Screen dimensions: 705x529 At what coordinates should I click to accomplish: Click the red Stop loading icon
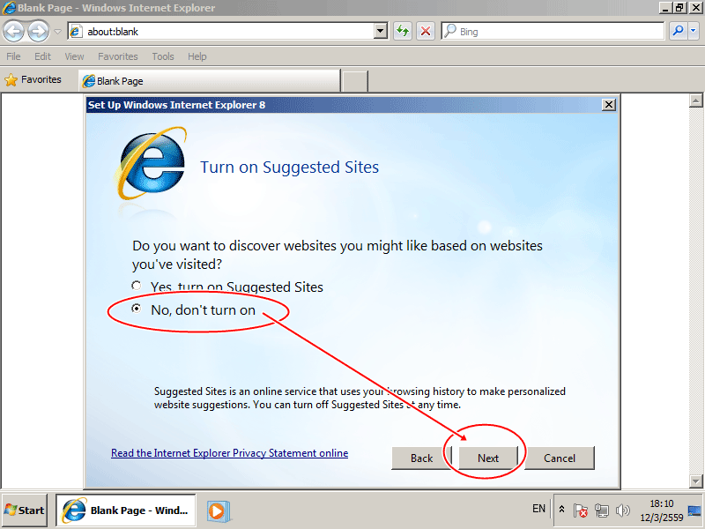click(x=425, y=31)
